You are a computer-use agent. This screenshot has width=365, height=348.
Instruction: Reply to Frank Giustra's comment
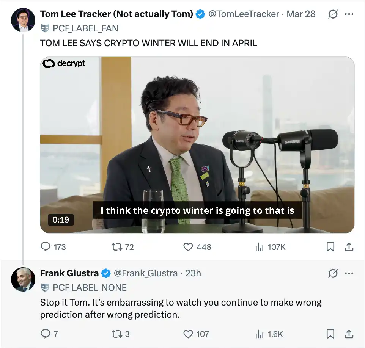(x=46, y=334)
